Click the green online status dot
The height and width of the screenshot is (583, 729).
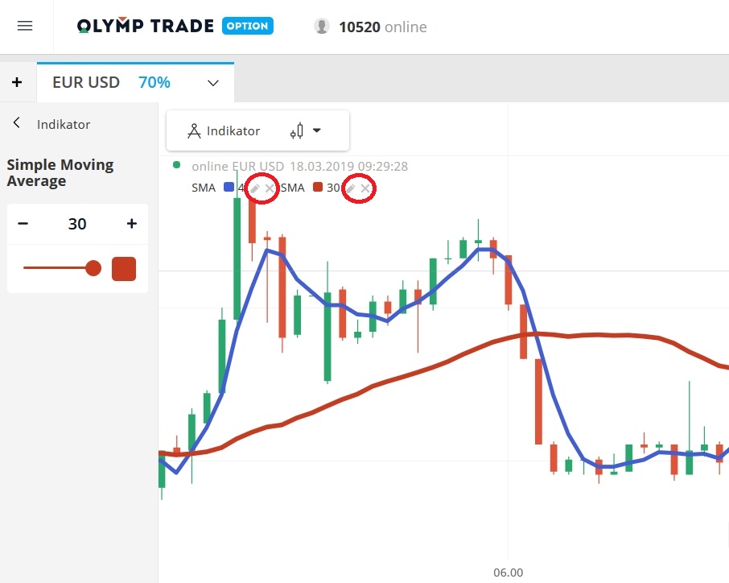(x=177, y=164)
